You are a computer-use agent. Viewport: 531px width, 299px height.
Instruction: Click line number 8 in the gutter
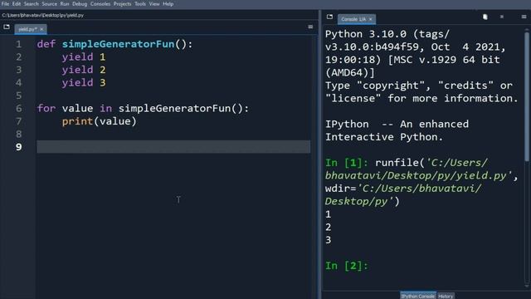click(x=18, y=135)
